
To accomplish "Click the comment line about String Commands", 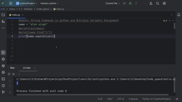I will (x=69, y=20).
